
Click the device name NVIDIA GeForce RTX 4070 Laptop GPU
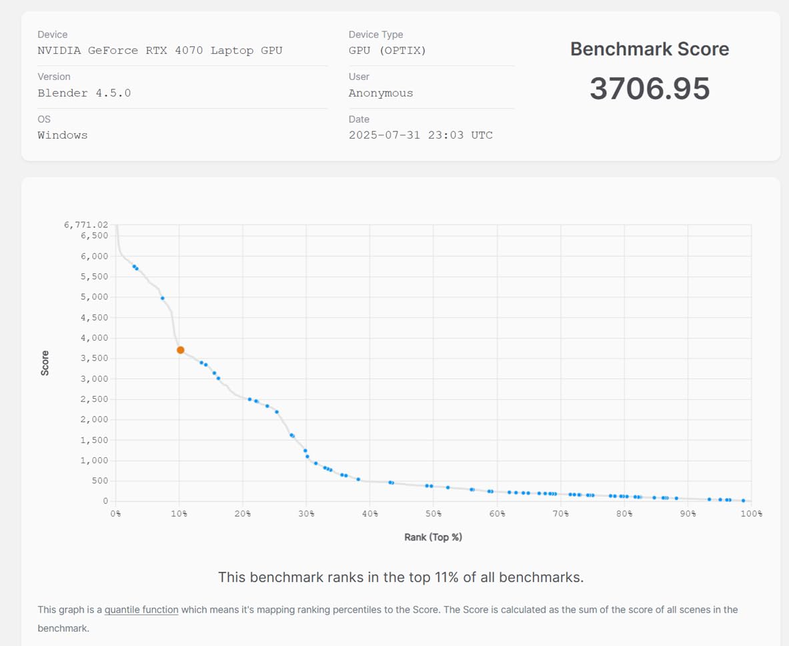(160, 51)
